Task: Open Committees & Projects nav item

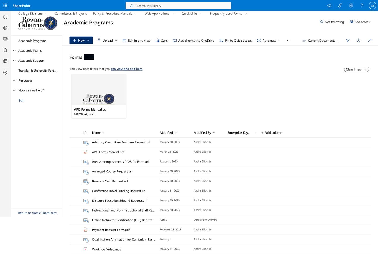Action: tap(71, 14)
